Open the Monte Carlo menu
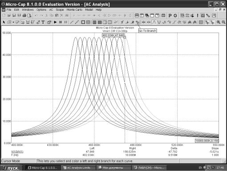 point(74,10)
